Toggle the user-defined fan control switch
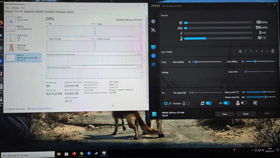The image size is (280, 158). point(244,103)
